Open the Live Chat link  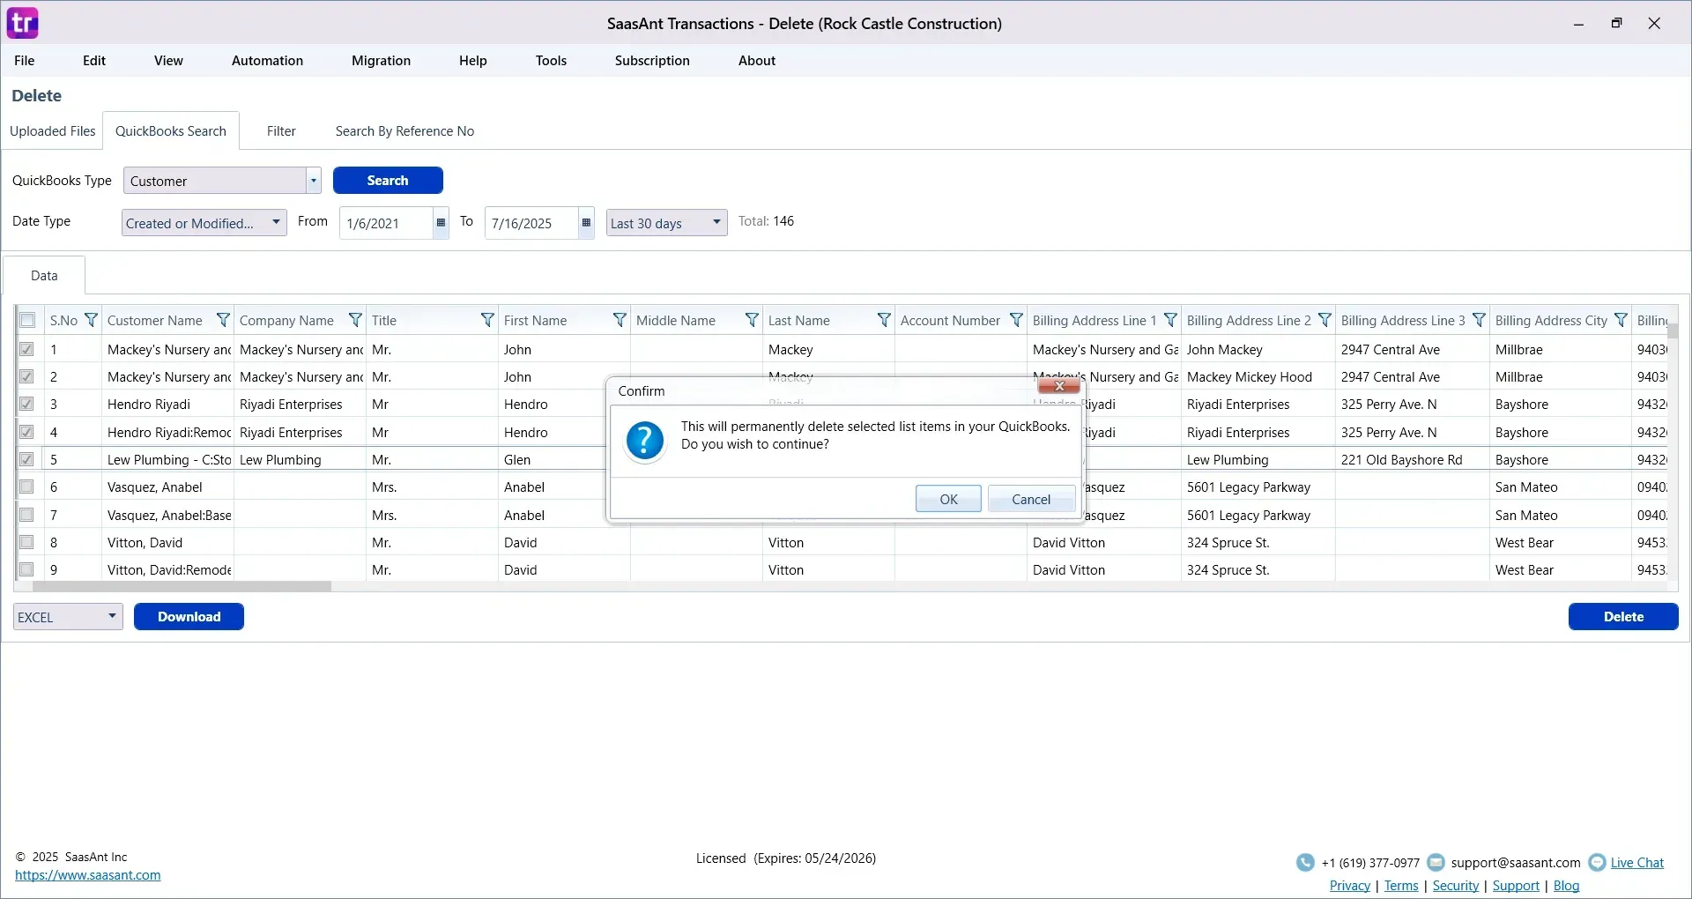1637,863
